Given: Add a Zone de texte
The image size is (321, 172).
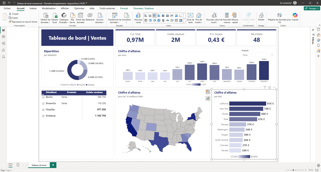Looking at the screenshot, I should click(190, 17).
